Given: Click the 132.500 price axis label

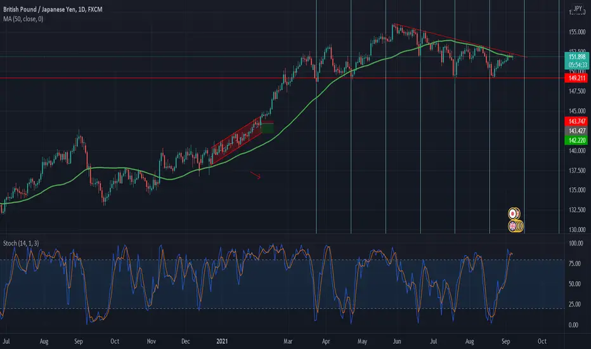Looking at the screenshot, I should pyautogui.click(x=577, y=210).
